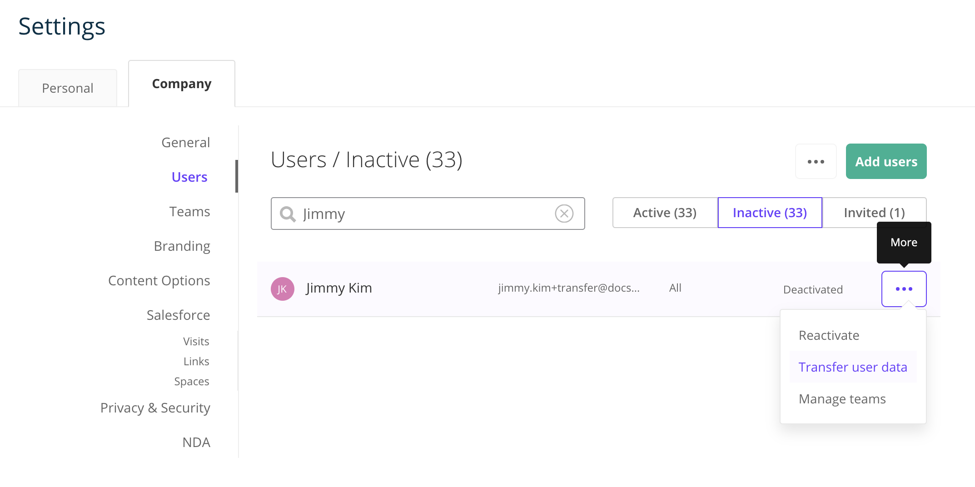Click Jimmy Kim's JK avatar

tap(282, 289)
